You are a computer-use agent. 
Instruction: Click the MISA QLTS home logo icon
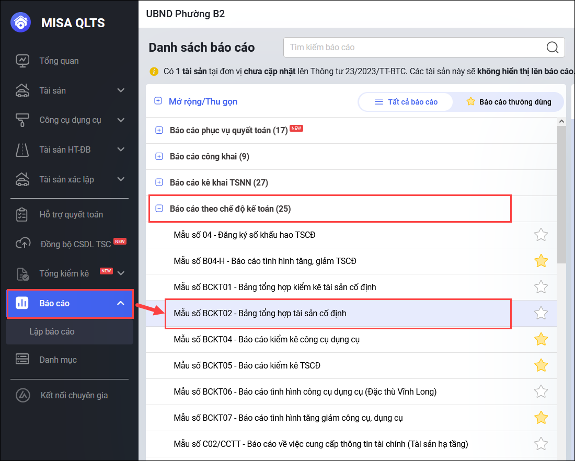point(21,22)
